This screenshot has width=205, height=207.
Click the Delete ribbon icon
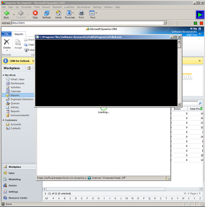tap(7, 42)
